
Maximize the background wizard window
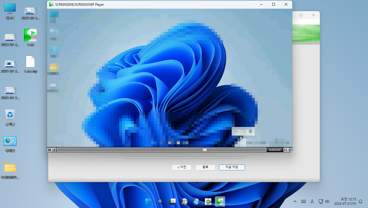(301, 15)
